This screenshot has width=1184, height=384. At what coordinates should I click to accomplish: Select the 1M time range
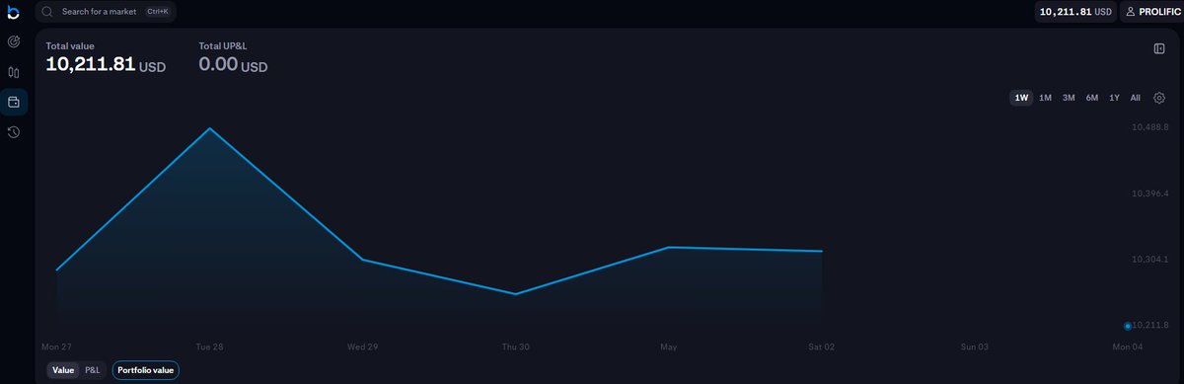1045,98
